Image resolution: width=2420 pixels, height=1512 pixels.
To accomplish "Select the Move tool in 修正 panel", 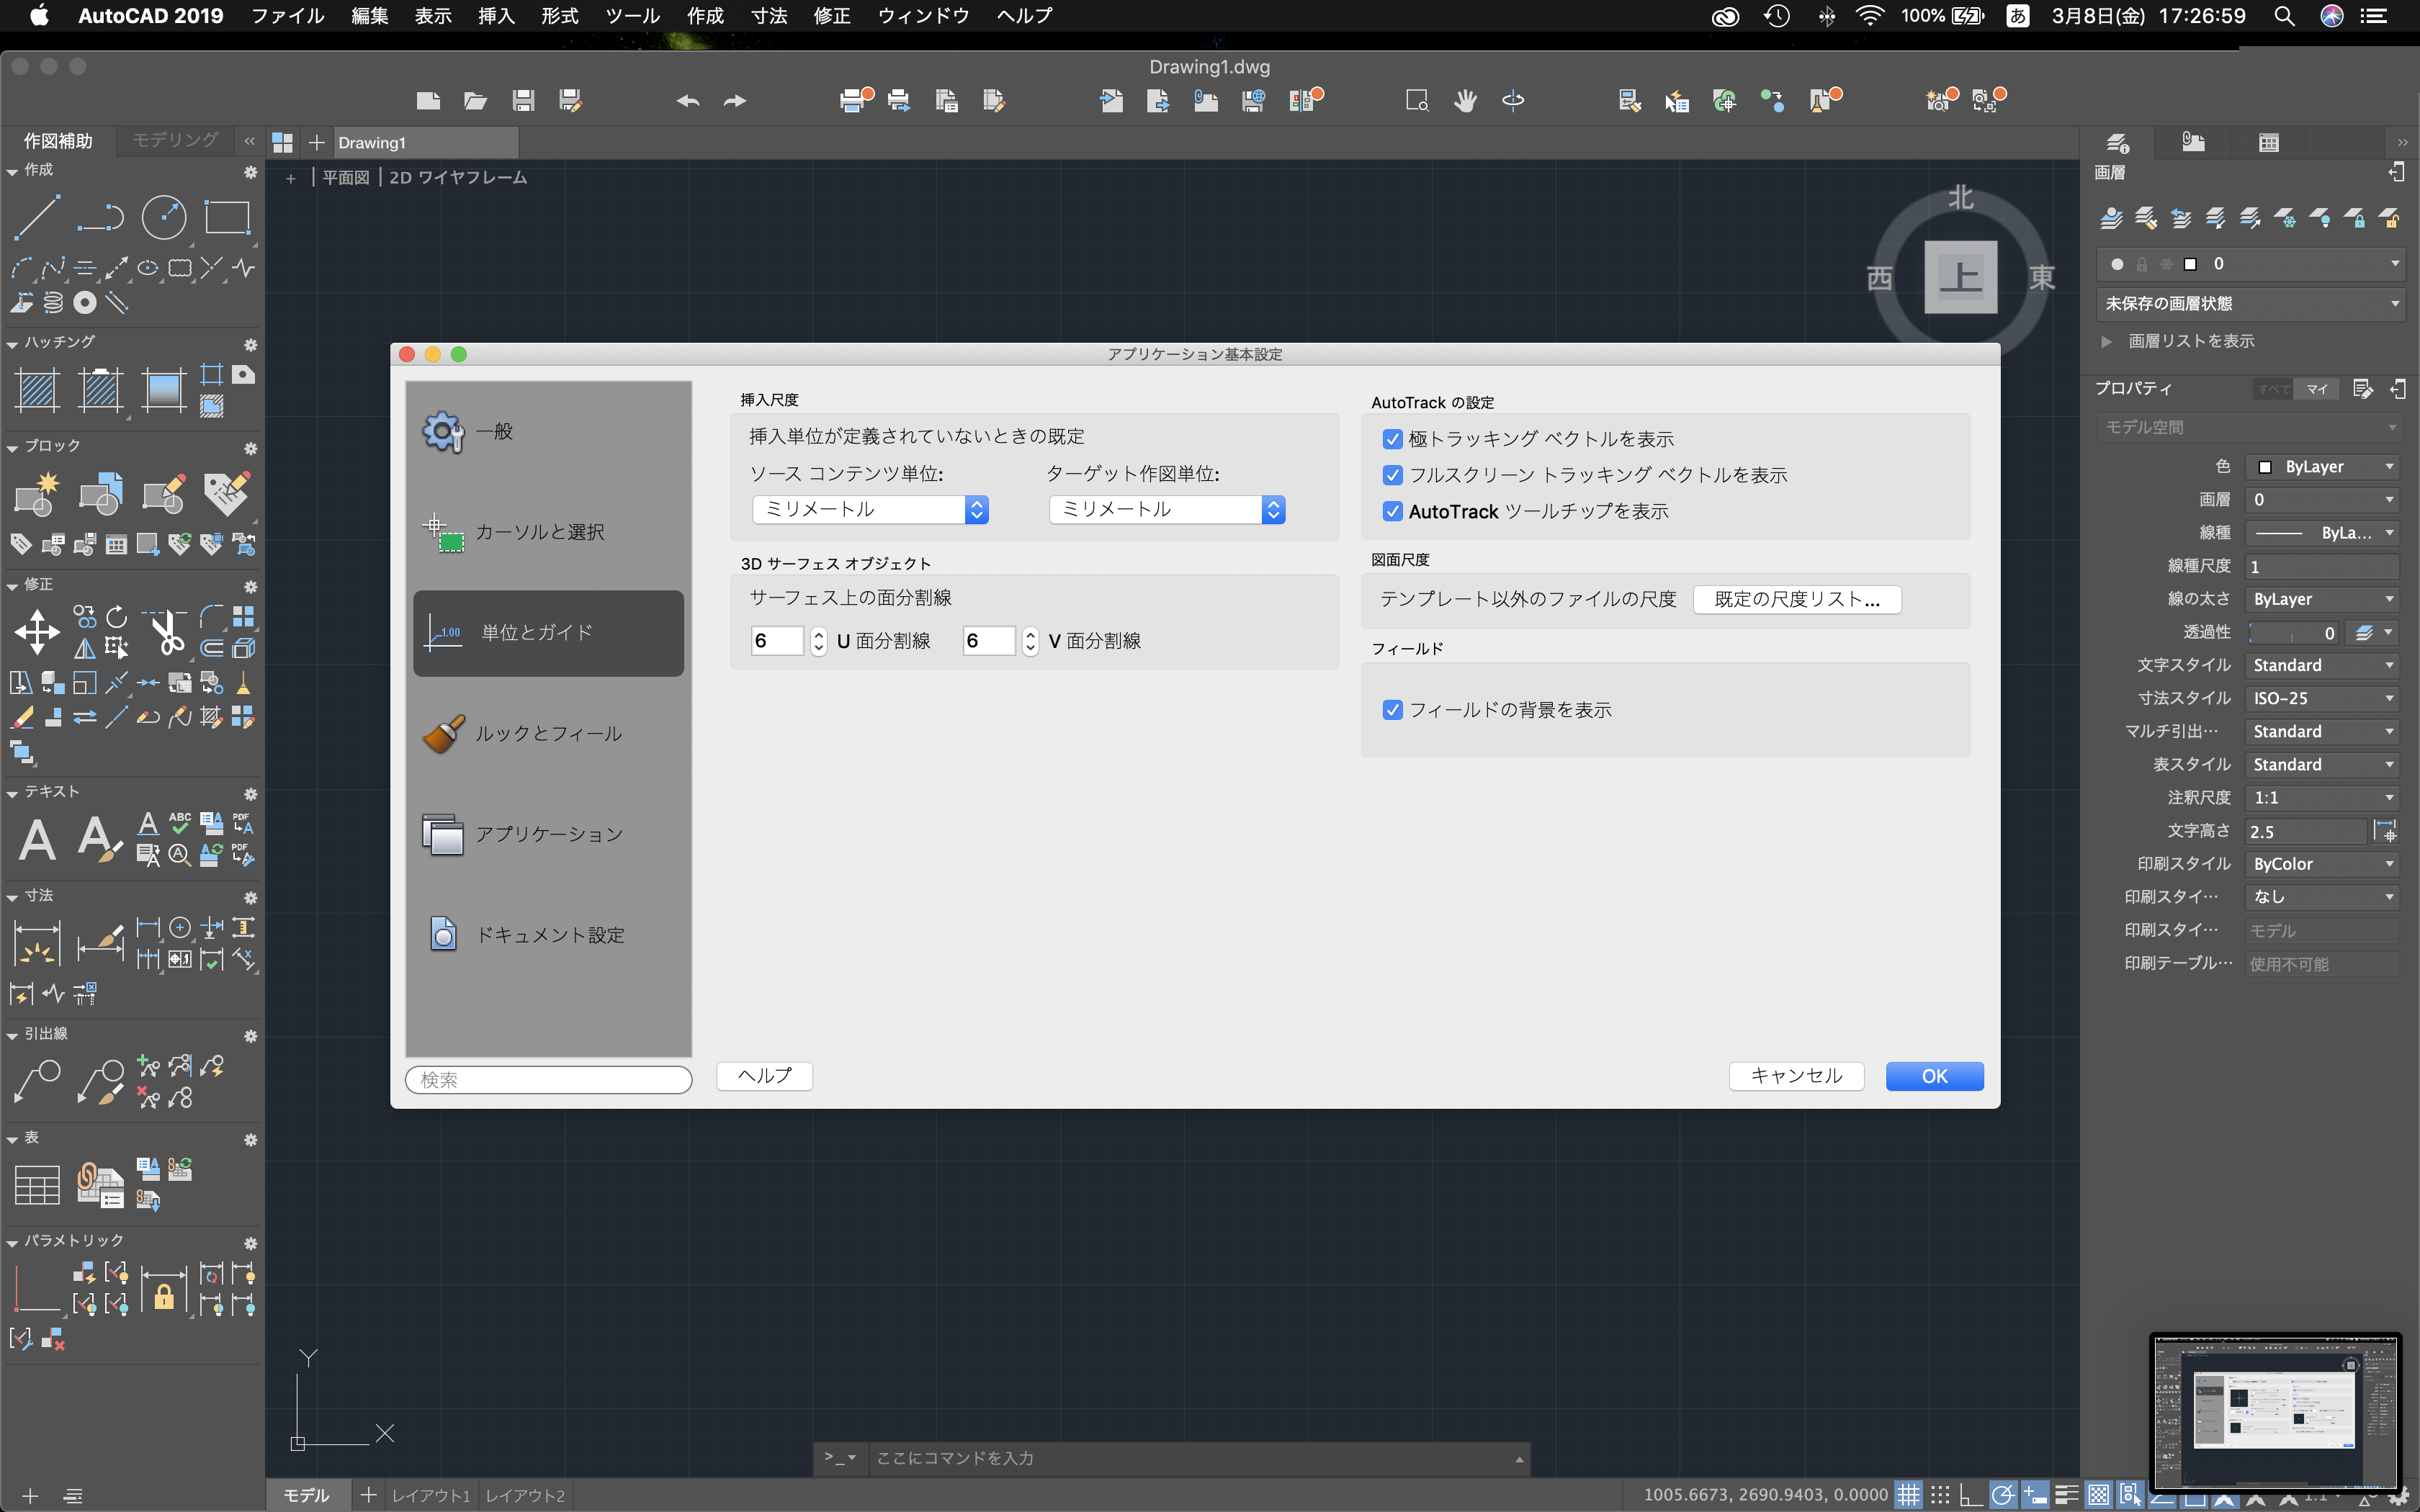I will (37, 632).
